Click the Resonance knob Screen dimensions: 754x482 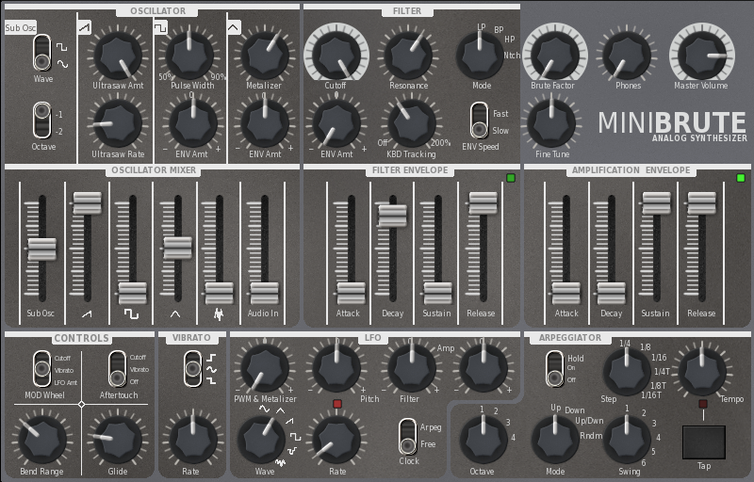(x=408, y=55)
